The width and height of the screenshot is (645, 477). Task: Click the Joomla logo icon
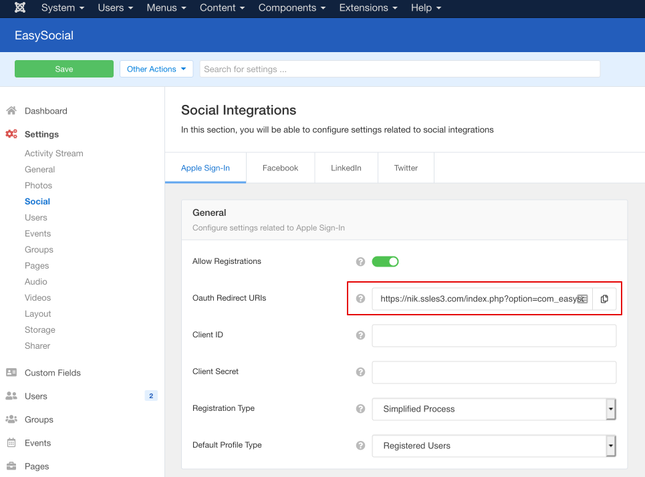[20, 7]
